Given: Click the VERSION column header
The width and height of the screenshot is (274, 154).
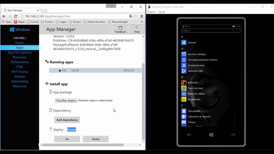Looking at the screenshot, I should coord(128,70).
